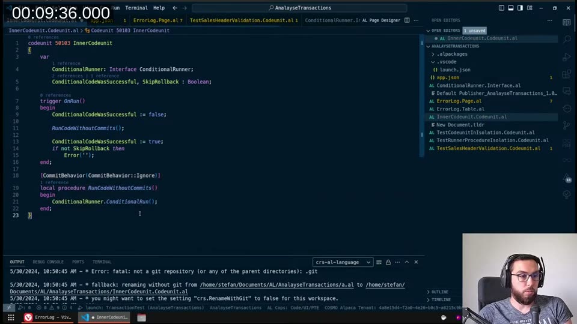Open the Run and Debug view

coord(567,57)
